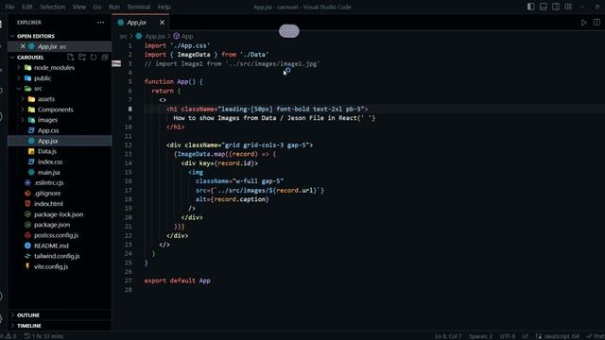Open the customize layout icon
Screen dimensions: 605x340
click(568, 7)
